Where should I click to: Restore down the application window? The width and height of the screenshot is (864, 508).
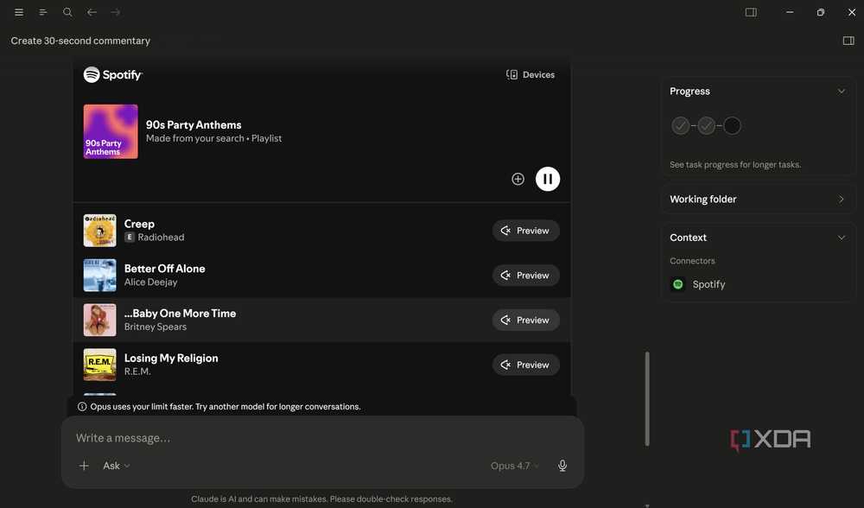click(821, 12)
